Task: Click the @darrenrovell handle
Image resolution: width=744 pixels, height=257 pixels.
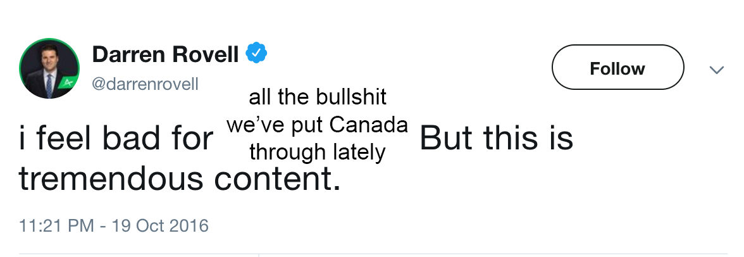Action: [x=146, y=84]
